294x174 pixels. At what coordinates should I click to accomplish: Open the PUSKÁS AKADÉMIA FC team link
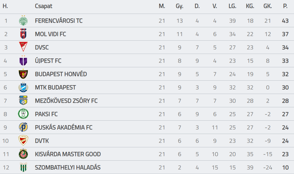(x=64, y=127)
